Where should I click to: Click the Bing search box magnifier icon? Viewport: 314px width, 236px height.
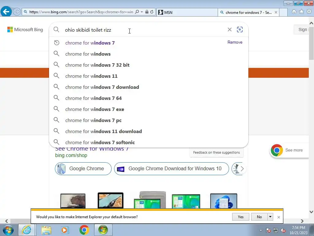point(56,29)
